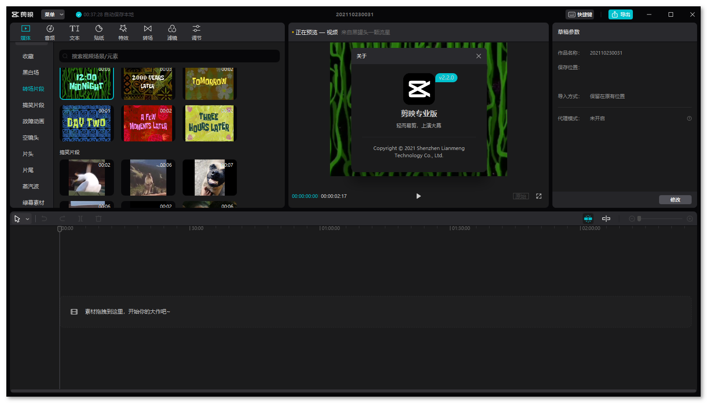Click the 导出 export button

621,14
